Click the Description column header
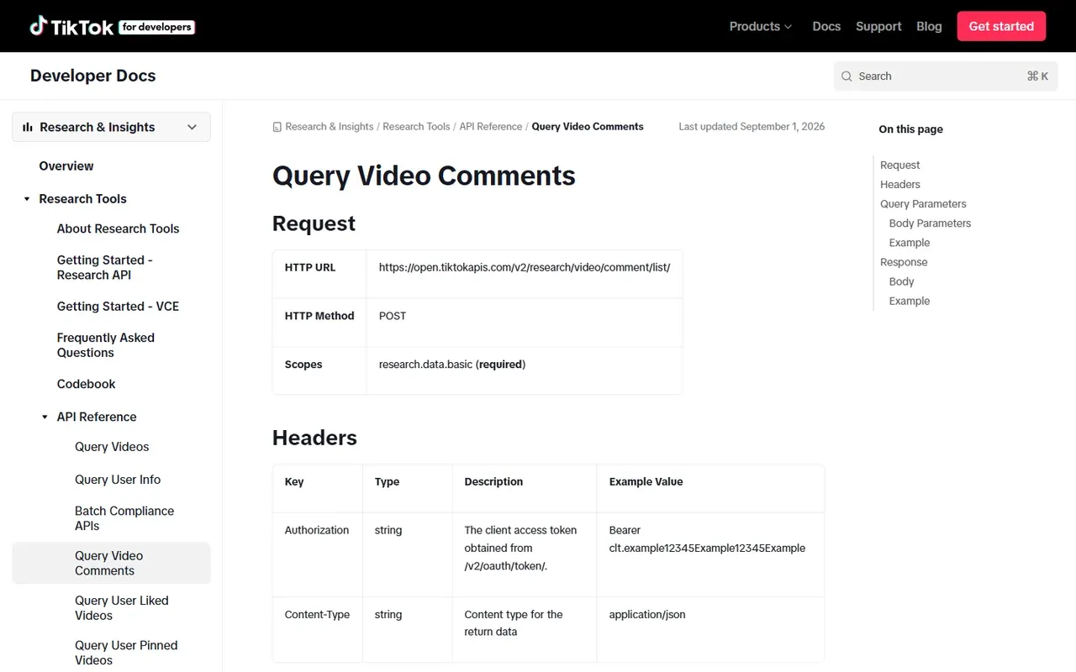This screenshot has width=1076, height=672. 493,482
